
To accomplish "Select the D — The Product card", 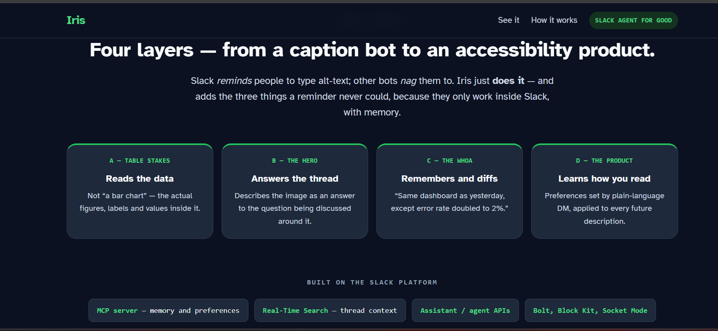I will (604, 191).
